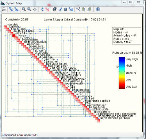Click the 'obbligazioni estere' node label
146x139 pixels.
(69, 75)
